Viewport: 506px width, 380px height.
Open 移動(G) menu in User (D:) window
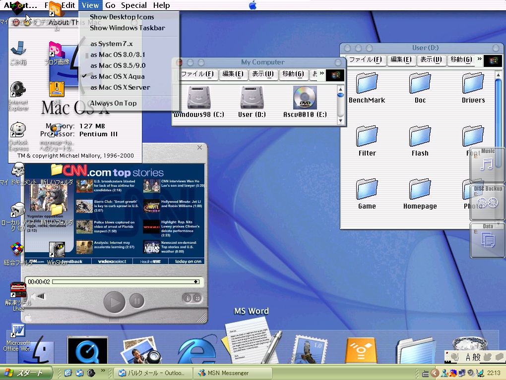(x=461, y=59)
